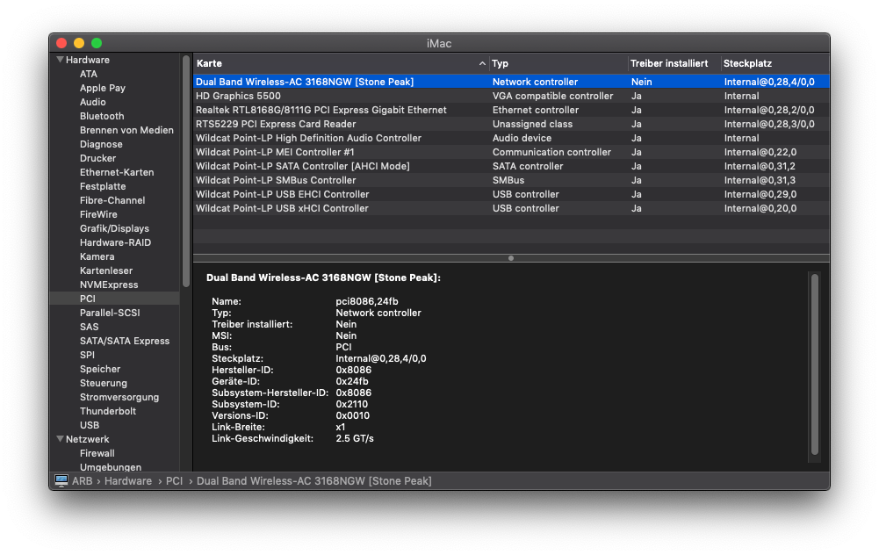Click ARB in the bottom path bar
The height and width of the screenshot is (555, 879).
[x=83, y=481]
